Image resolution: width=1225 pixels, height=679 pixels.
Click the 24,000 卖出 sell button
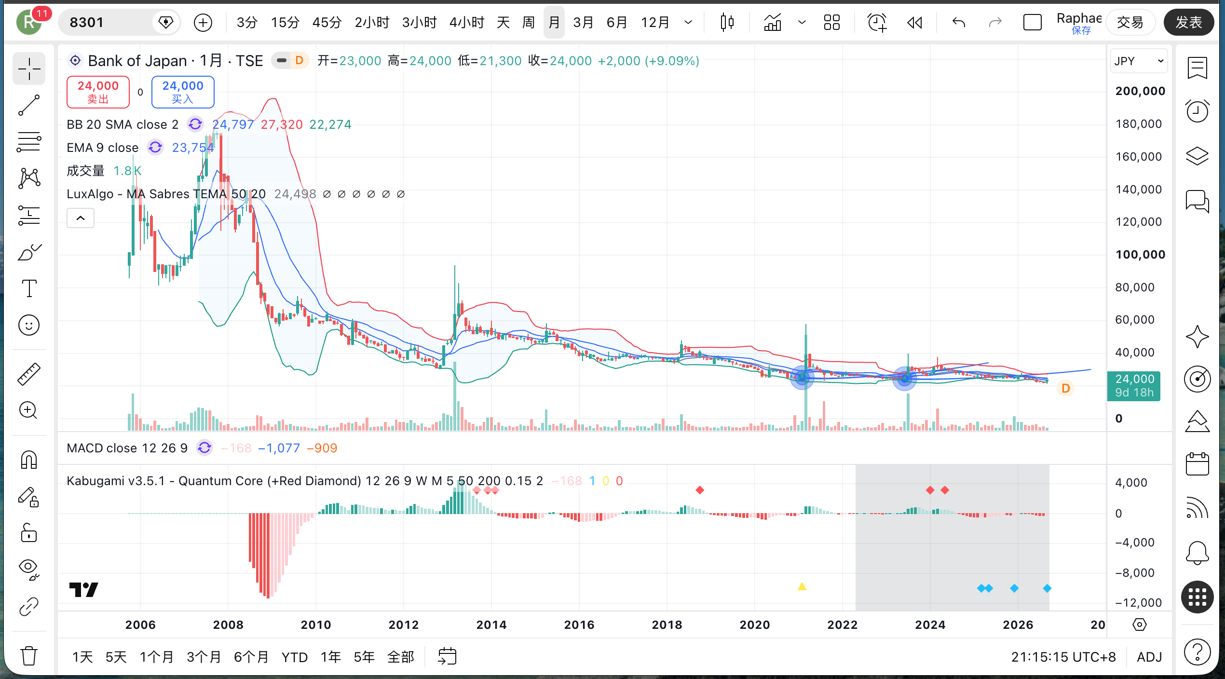click(x=98, y=92)
